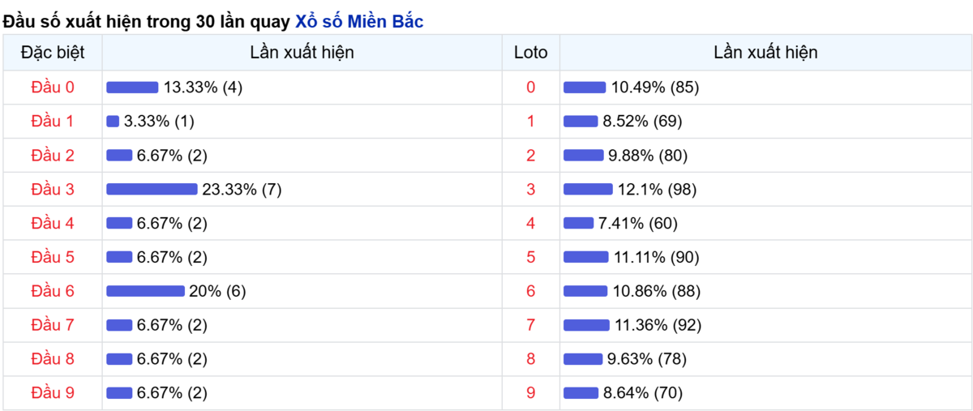This screenshot has height=411, width=973.
Task: Click the 23.33% (7) progress bar
Action: 152,189
